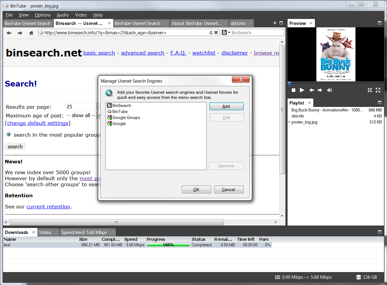
Task: Click the horizontal scrollbar of the web page
Action: 117,223
